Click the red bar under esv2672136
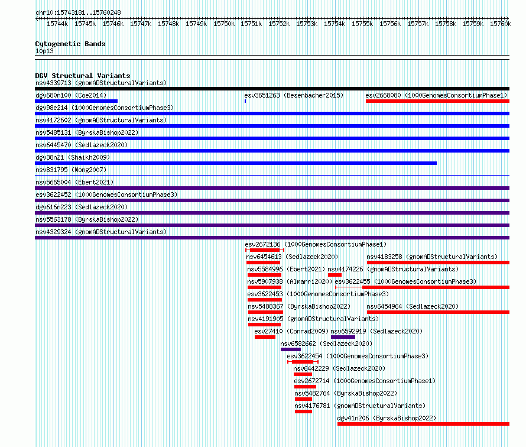Screen dimensions: 526x447 coord(265,250)
